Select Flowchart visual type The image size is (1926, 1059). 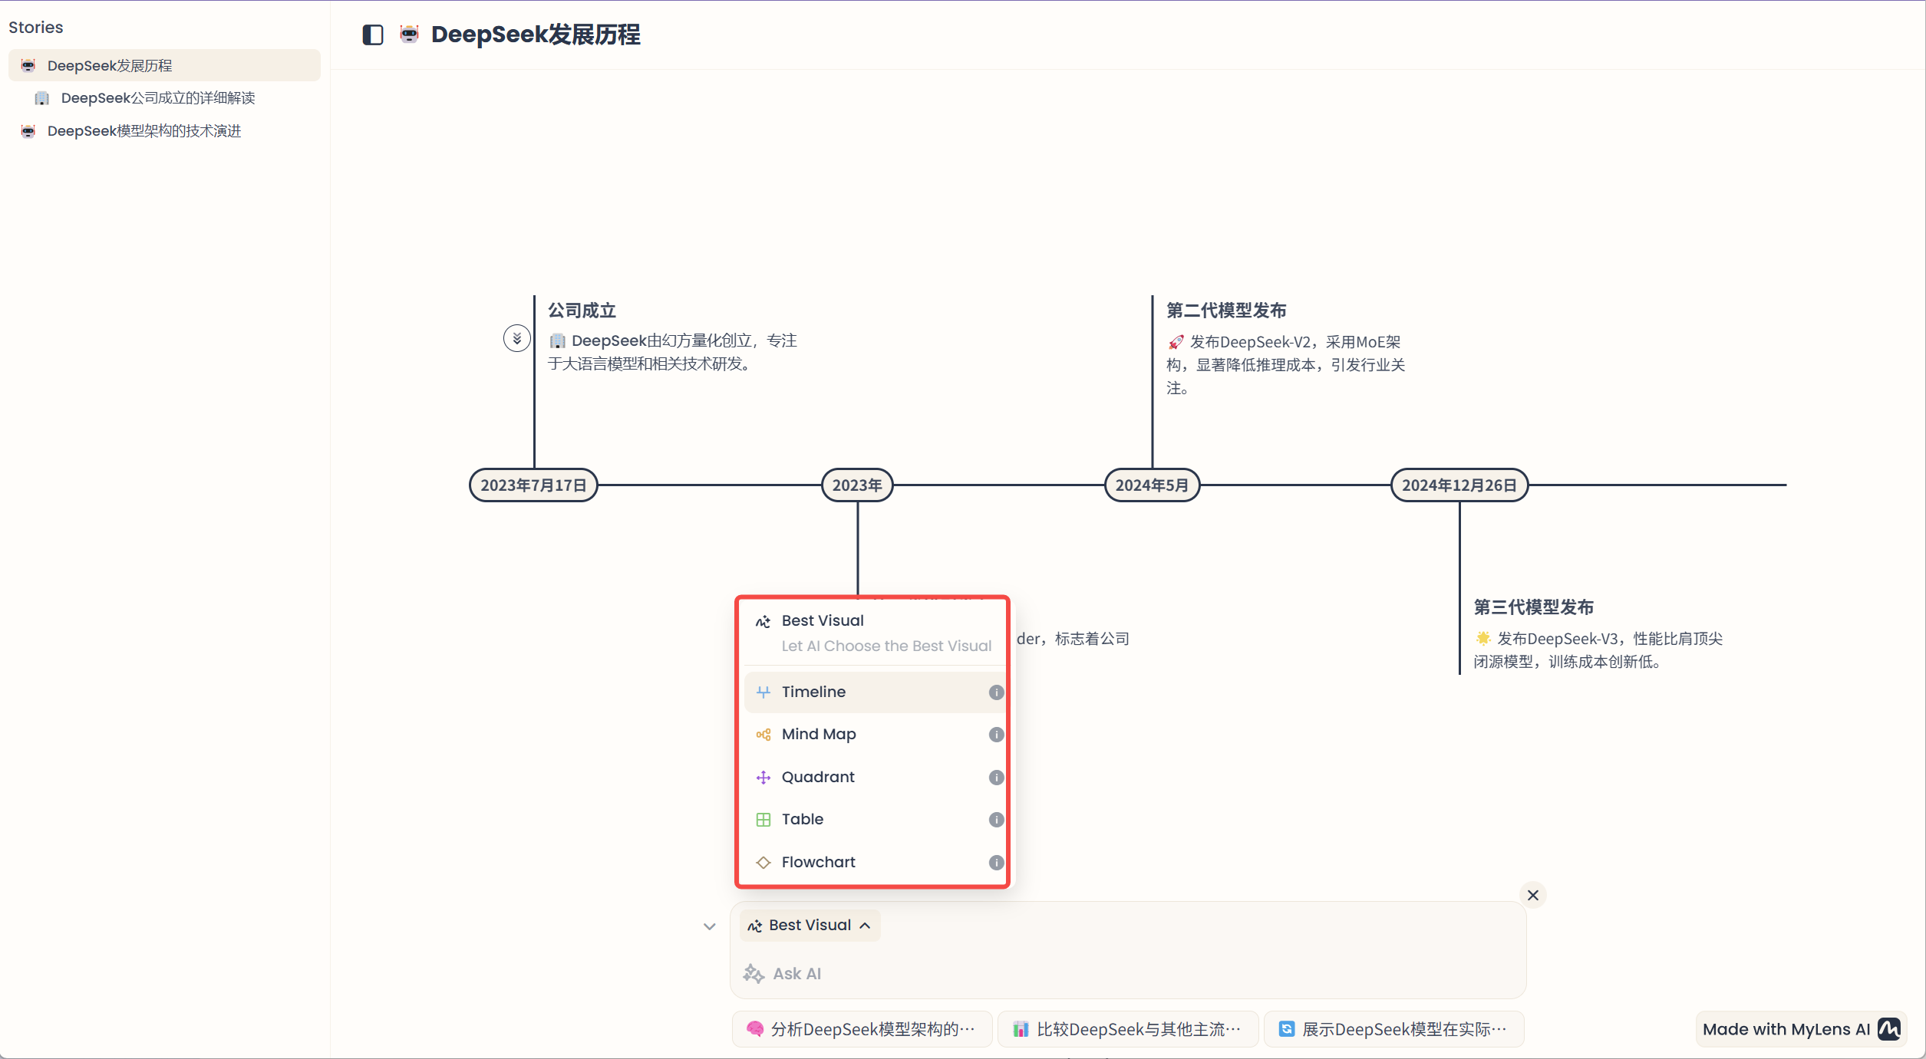pos(818,863)
